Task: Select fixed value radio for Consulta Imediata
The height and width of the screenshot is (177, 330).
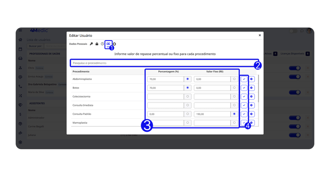Action: point(234,105)
